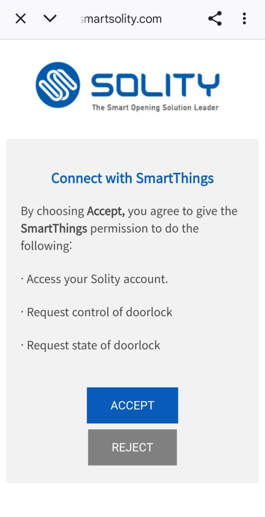Screen dimensions: 265x517
Task: Reject the SmartThings connection request
Action: 132,447
